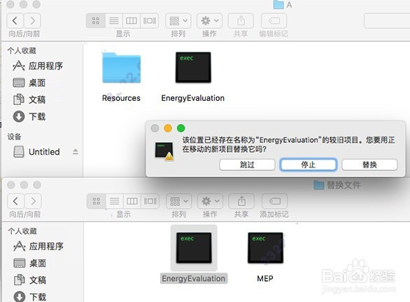The image size is (410, 302).
Task: Switch top window to column view
Action: 132,21
